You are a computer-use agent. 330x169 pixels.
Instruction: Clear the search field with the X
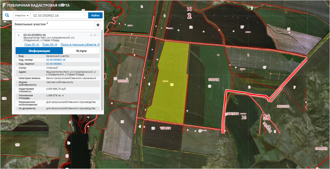point(84,16)
